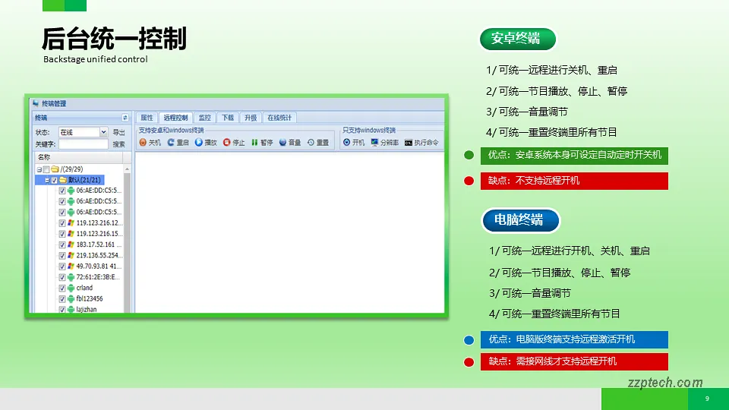Click the folder icon of 默认(21/21)
The image size is (729, 410).
tap(63, 180)
